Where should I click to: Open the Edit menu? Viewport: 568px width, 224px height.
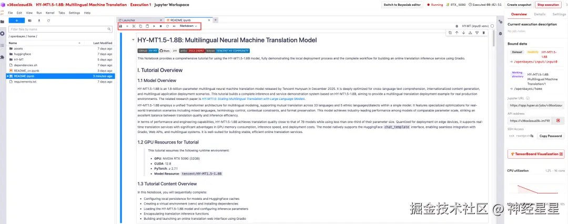coord(19,13)
